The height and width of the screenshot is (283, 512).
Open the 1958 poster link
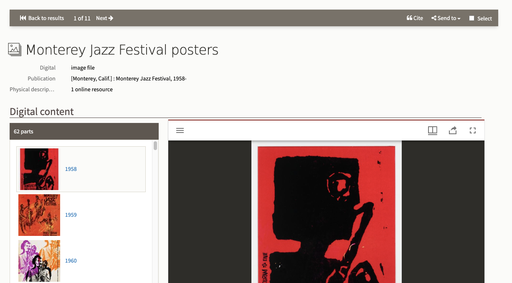[71, 169]
